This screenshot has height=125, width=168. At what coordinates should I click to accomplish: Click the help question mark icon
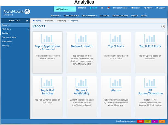pyautogui.click(x=163, y=27)
